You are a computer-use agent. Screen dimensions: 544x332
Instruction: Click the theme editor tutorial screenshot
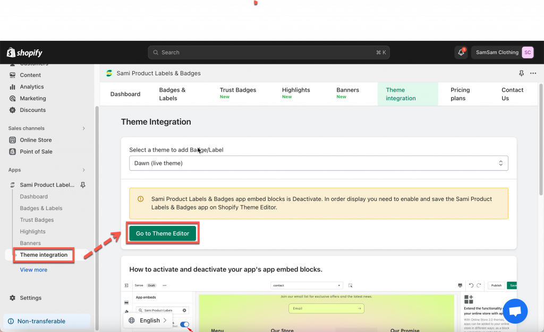[x=319, y=305]
